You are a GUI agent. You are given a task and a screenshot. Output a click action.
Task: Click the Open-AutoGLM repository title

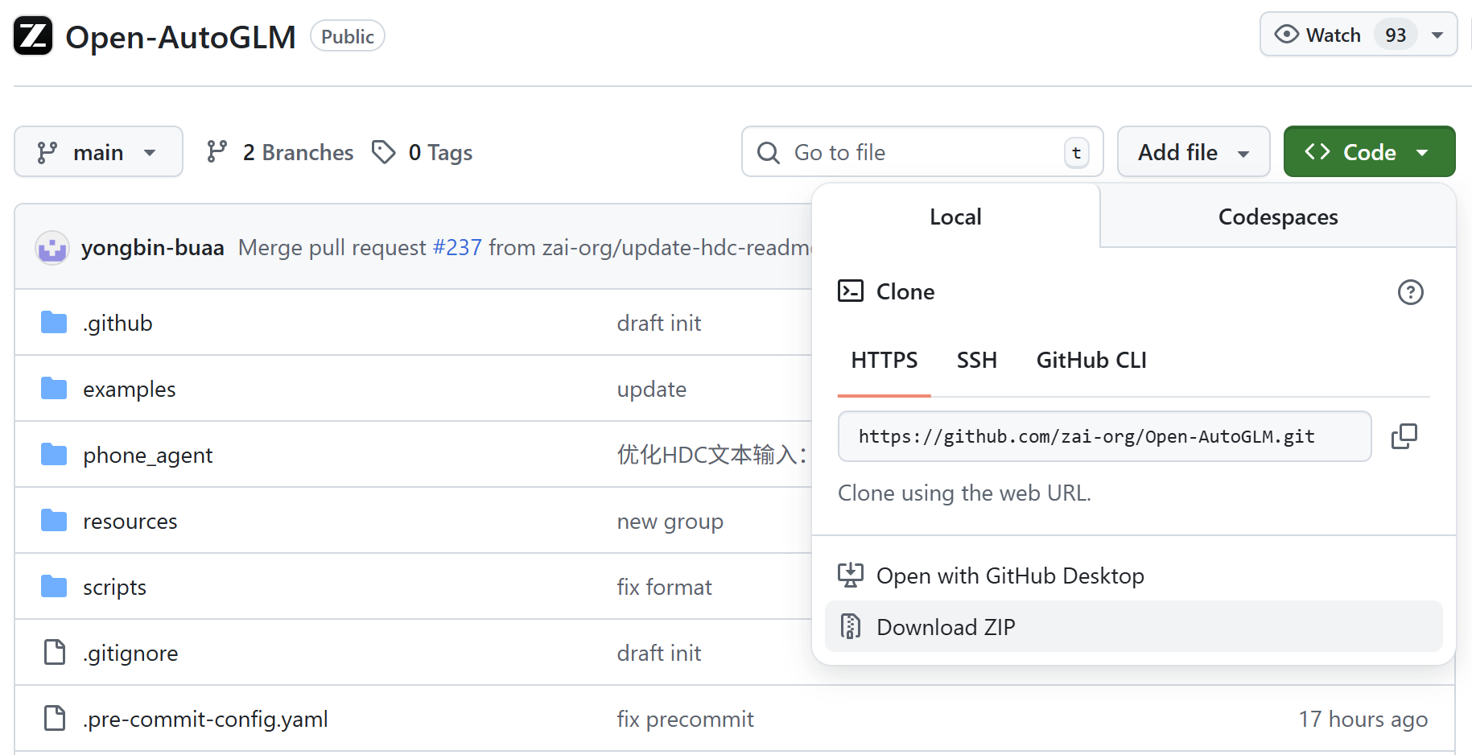(180, 37)
